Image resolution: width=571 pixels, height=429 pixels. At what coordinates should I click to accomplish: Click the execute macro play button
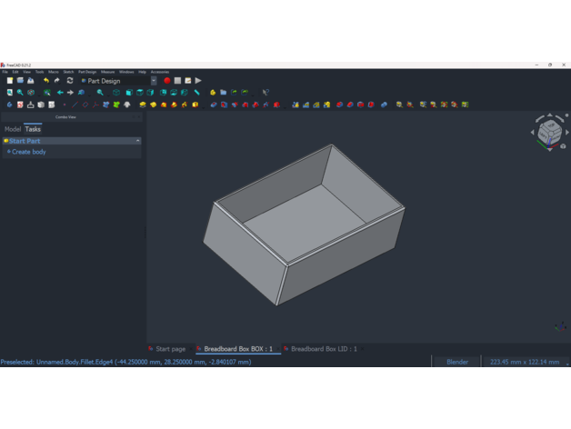coord(198,81)
